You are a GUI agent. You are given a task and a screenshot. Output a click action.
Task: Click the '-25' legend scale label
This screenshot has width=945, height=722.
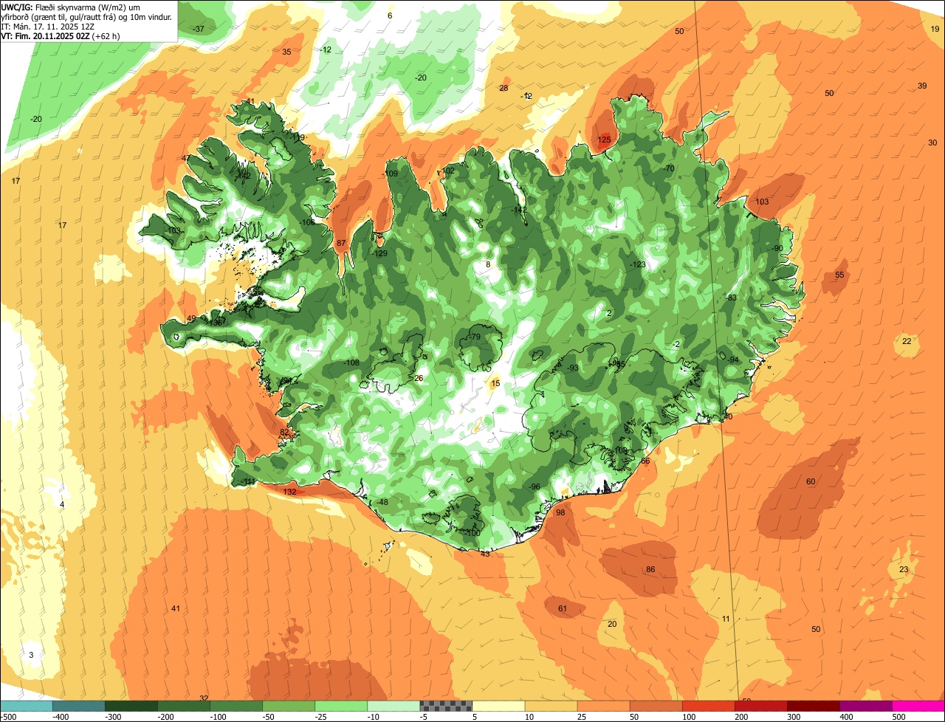[x=322, y=717]
